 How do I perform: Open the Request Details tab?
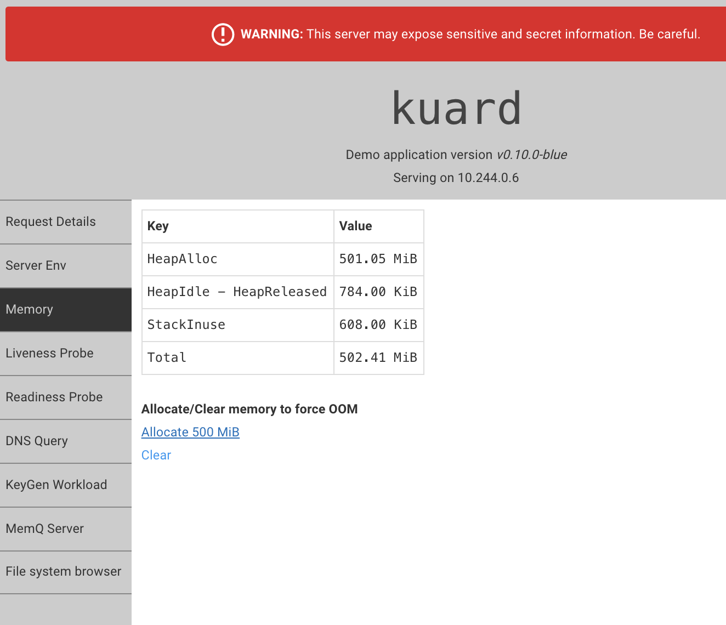[x=66, y=222]
